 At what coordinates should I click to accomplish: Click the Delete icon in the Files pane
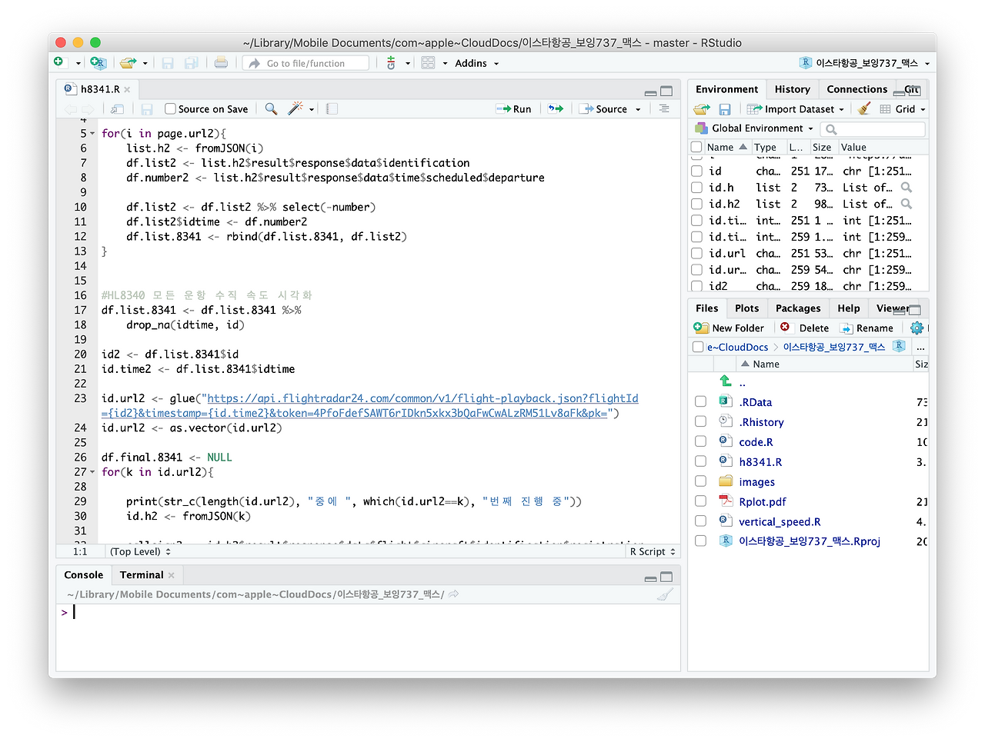tap(785, 328)
